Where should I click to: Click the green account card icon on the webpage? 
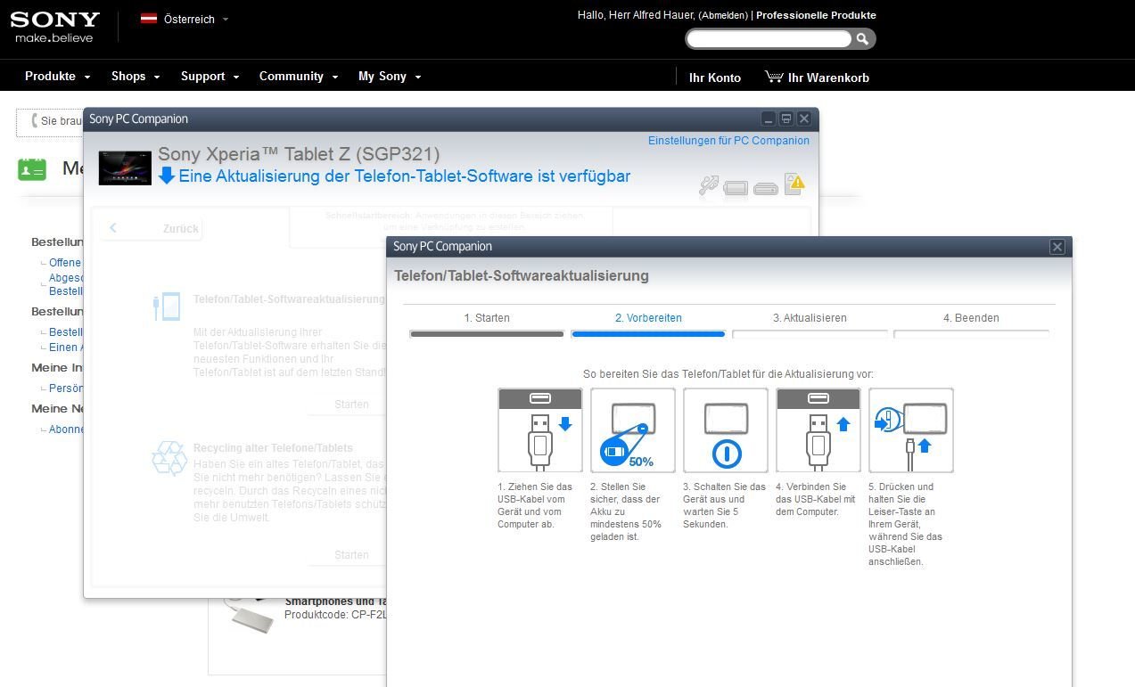[x=32, y=168]
